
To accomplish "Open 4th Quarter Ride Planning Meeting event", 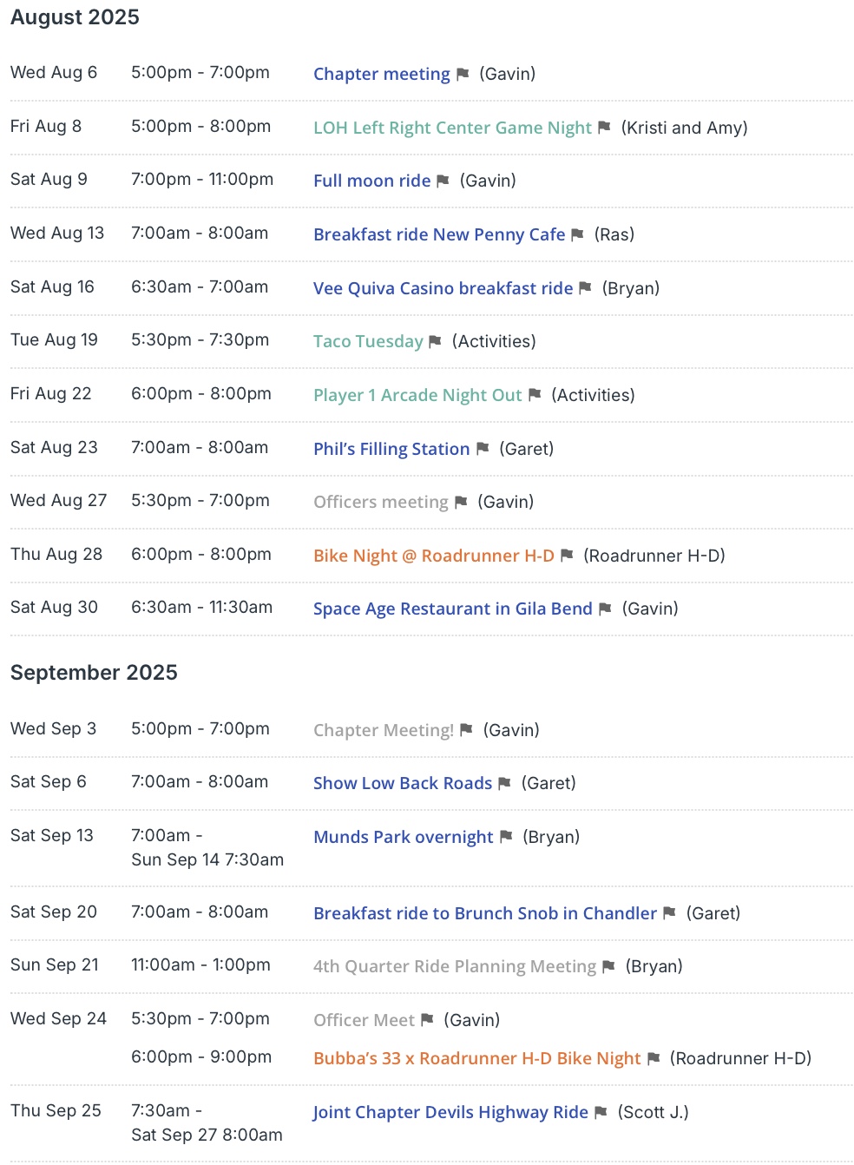I will pos(455,966).
